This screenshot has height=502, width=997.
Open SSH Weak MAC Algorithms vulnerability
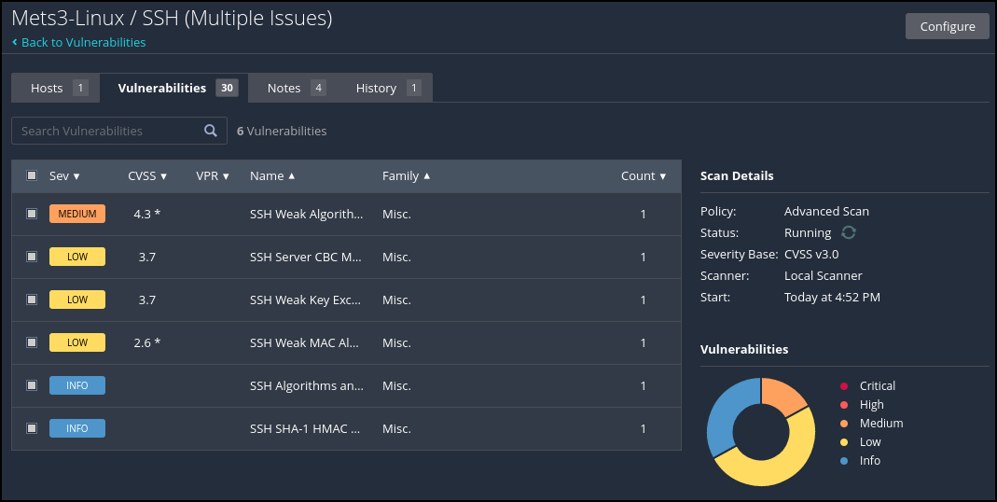(304, 342)
